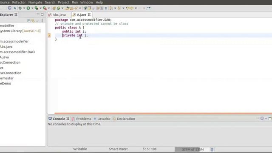Click the Open Type toolbar icon
This screenshot has height=153, width=272.
tap(68, 8)
